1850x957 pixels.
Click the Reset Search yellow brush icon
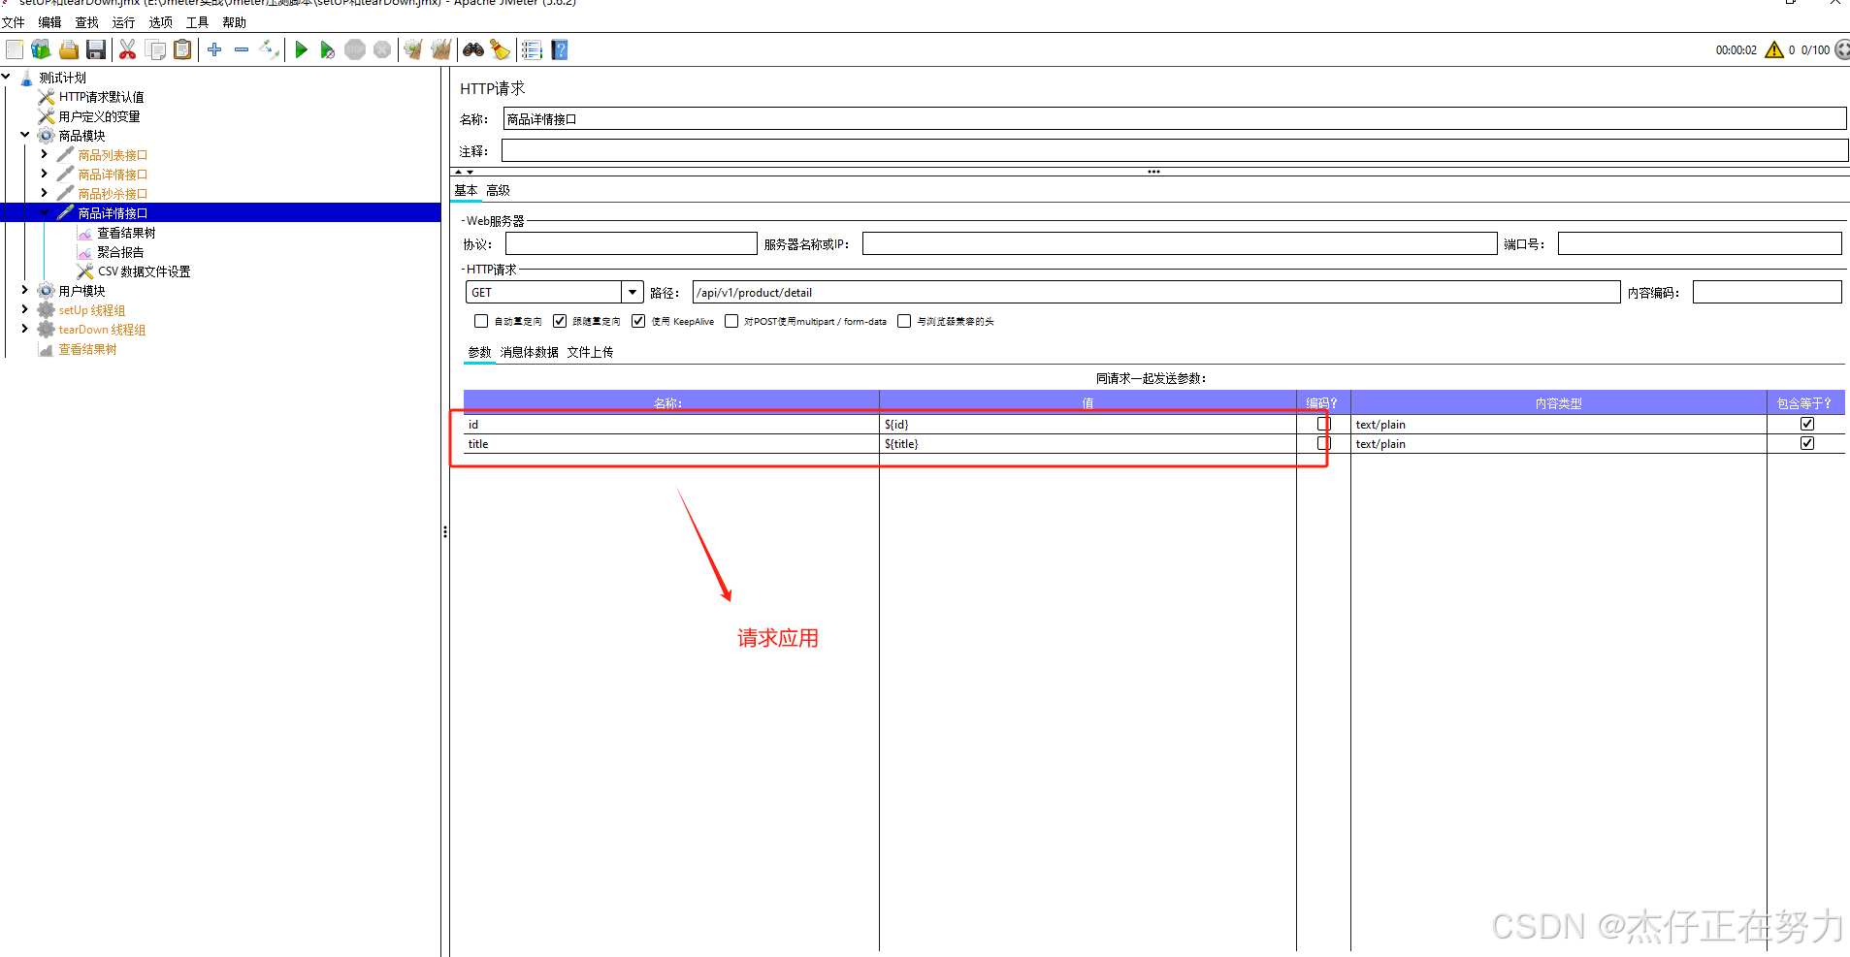coord(500,49)
